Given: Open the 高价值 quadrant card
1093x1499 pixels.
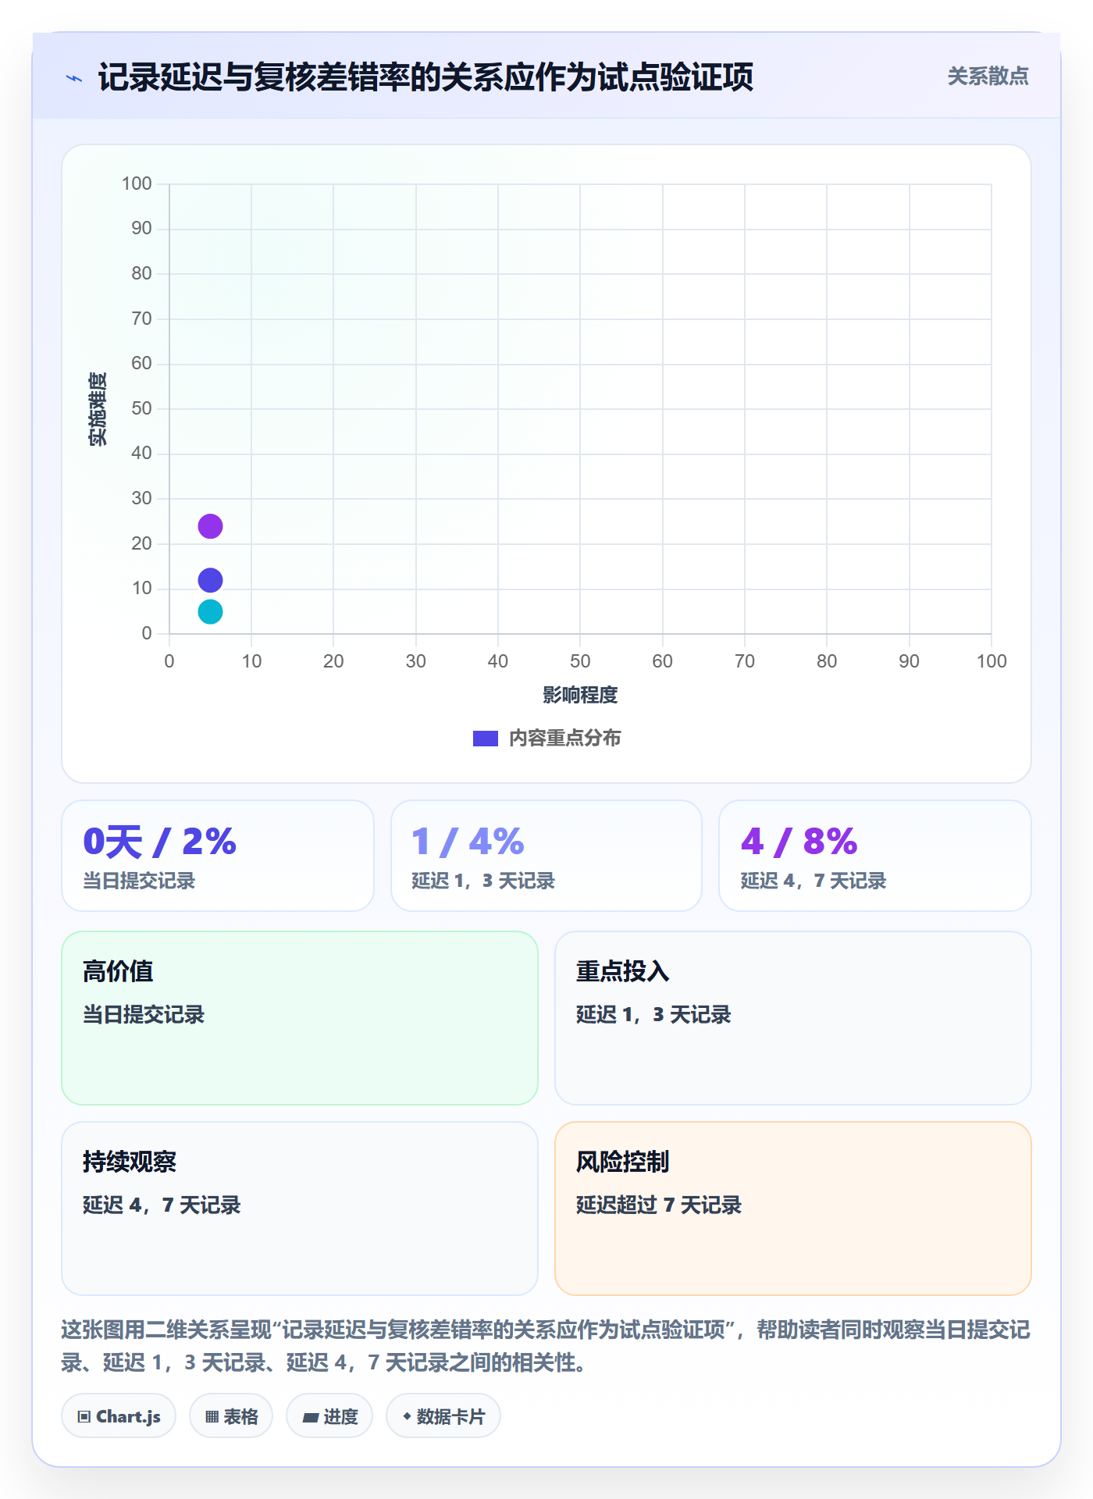Looking at the screenshot, I should pos(300,1018).
